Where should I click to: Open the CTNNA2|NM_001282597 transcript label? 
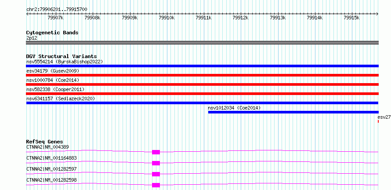coord(51,169)
